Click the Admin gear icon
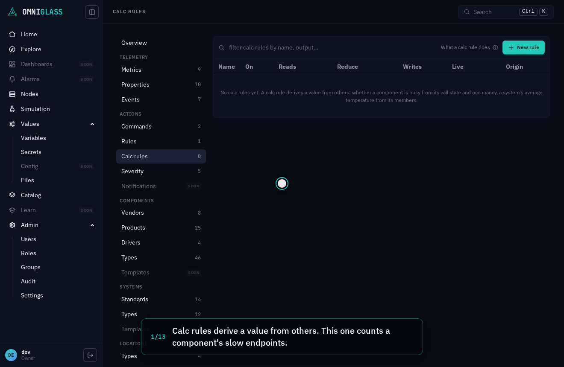The image size is (564, 367). (x=12, y=225)
